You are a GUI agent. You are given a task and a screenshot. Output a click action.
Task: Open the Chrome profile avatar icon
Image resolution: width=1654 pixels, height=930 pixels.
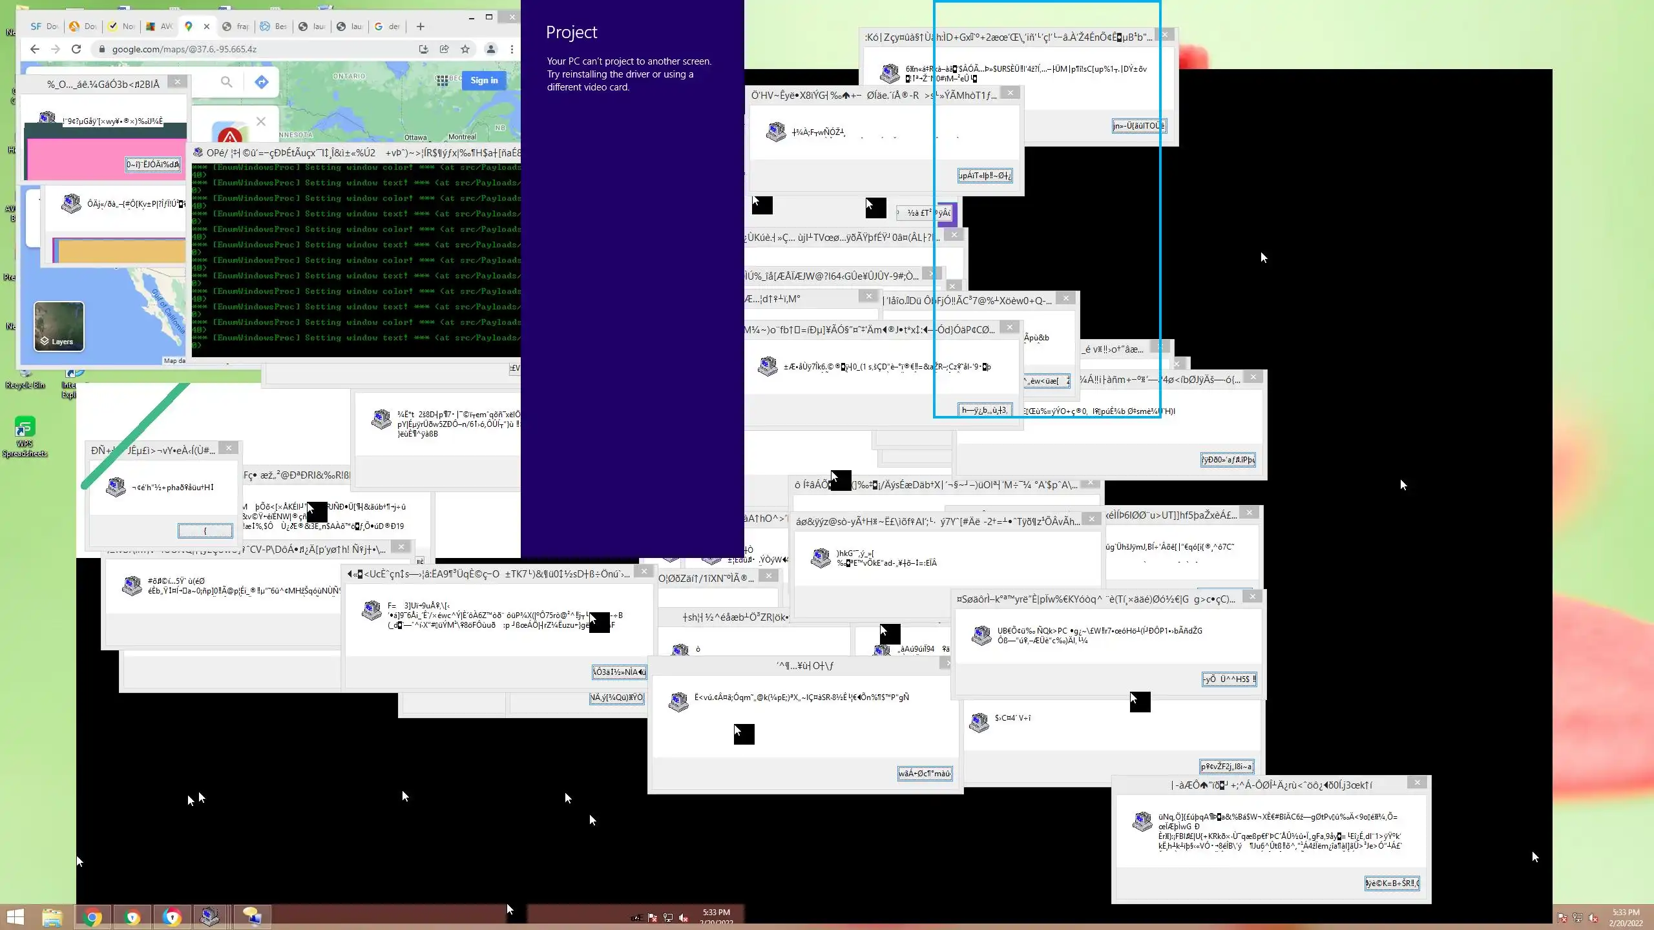pyautogui.click(x=491, y=49)
